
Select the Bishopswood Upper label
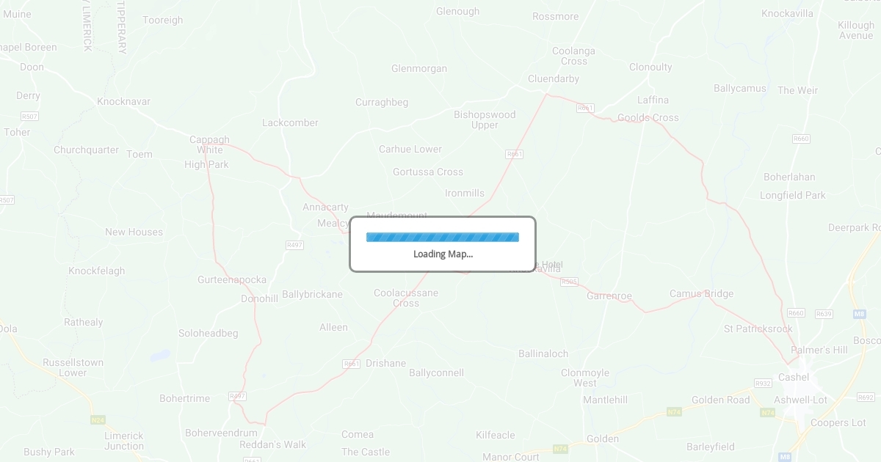pyautogui.click(x=485, y=120)
